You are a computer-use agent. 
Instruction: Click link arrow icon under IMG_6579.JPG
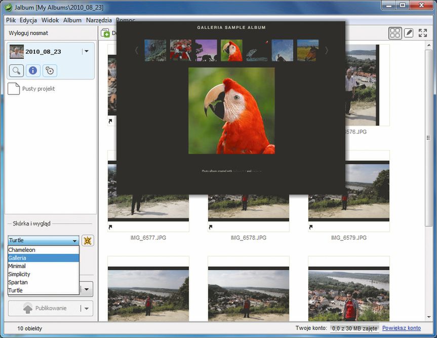tap(311, 228)
